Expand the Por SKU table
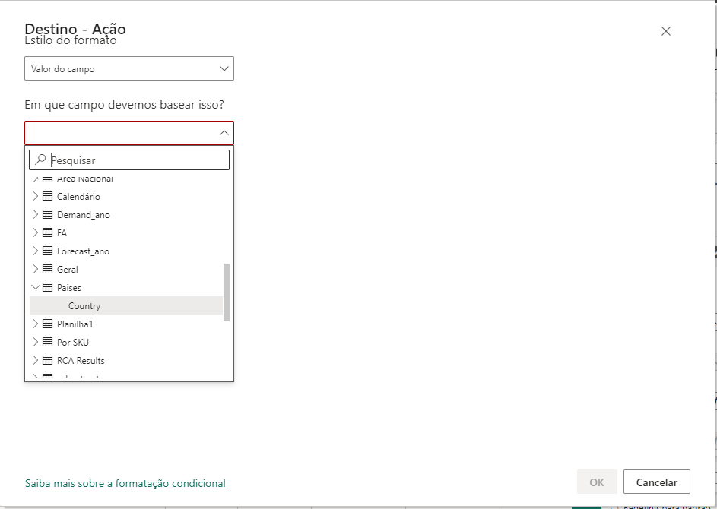Viewport: 717px width, 509px height. (35, 342)
